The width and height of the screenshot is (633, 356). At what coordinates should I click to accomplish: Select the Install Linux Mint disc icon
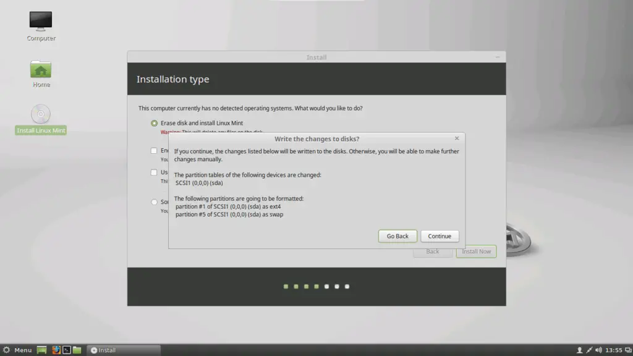(x=41, y=114)
